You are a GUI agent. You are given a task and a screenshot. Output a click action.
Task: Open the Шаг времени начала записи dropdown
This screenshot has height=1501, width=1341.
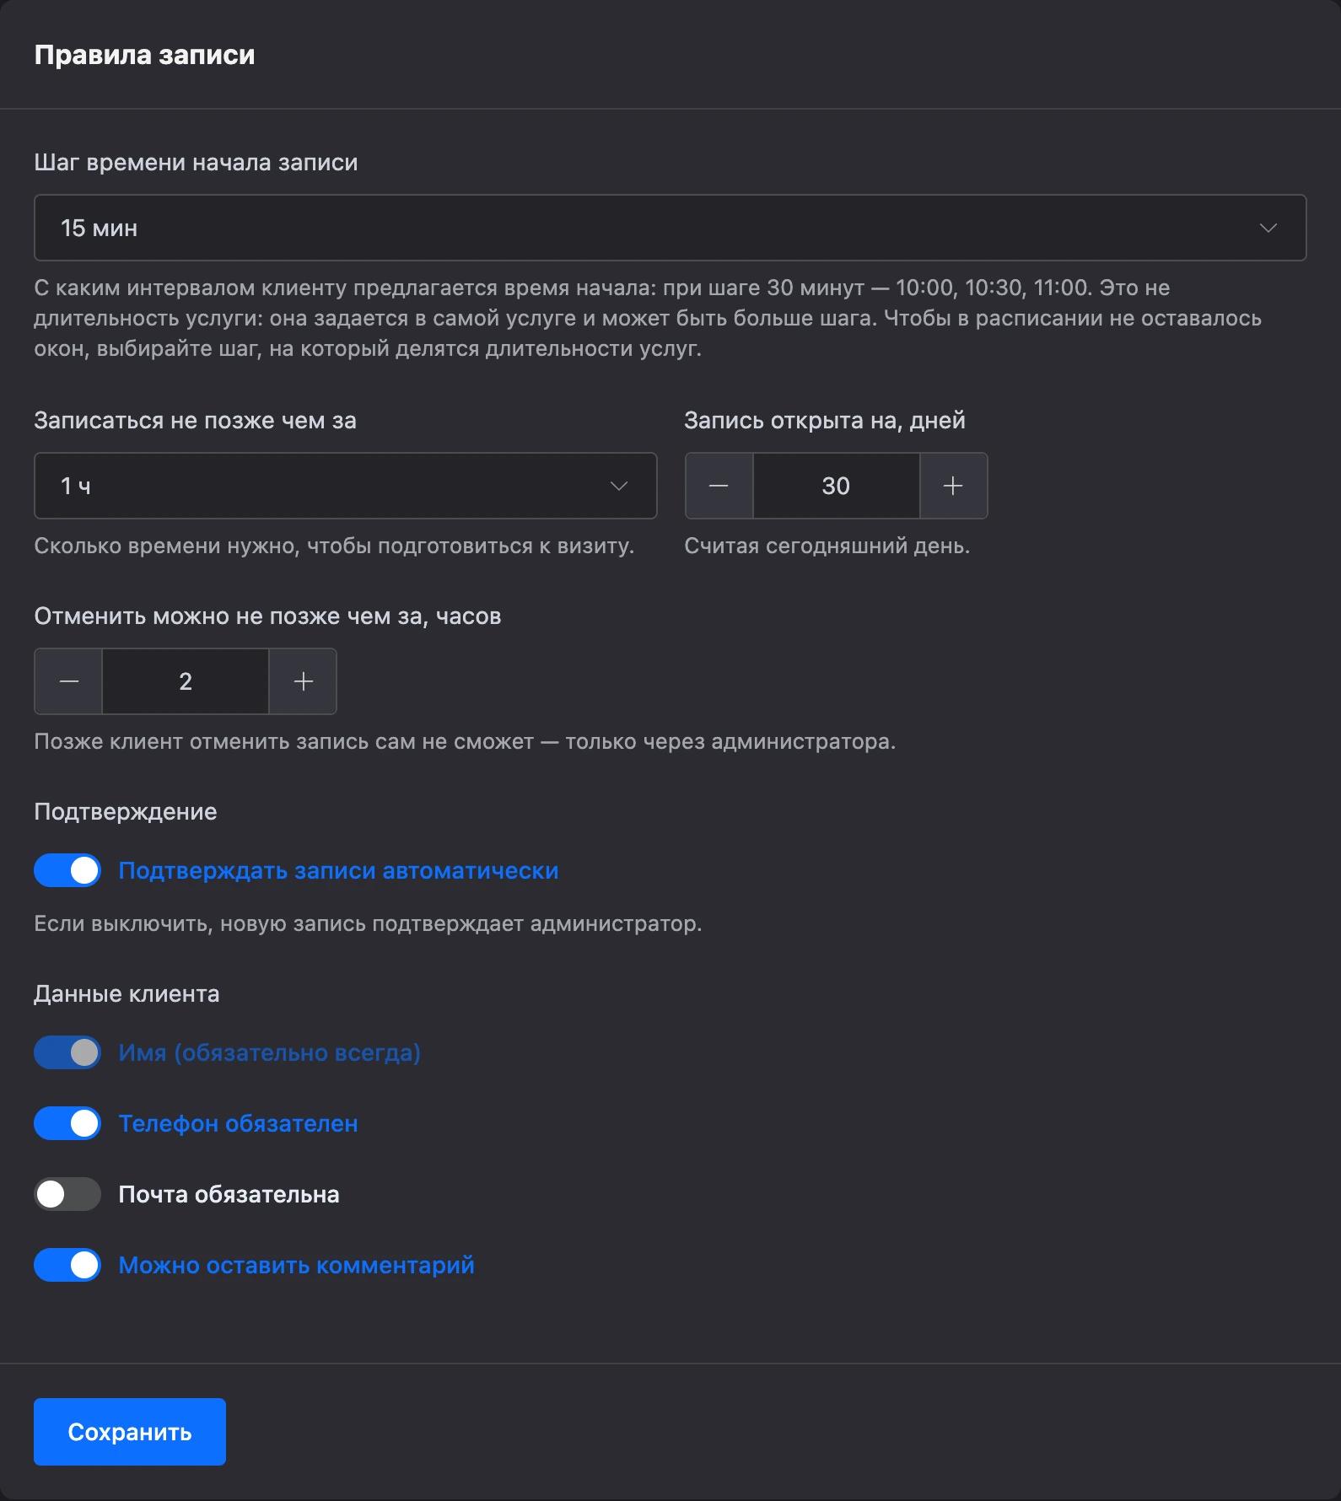pos(670,228)
